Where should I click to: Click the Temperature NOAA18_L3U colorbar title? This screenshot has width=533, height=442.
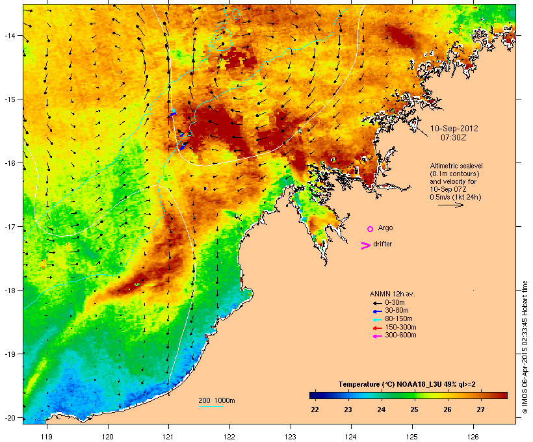[x=407, y=384]
